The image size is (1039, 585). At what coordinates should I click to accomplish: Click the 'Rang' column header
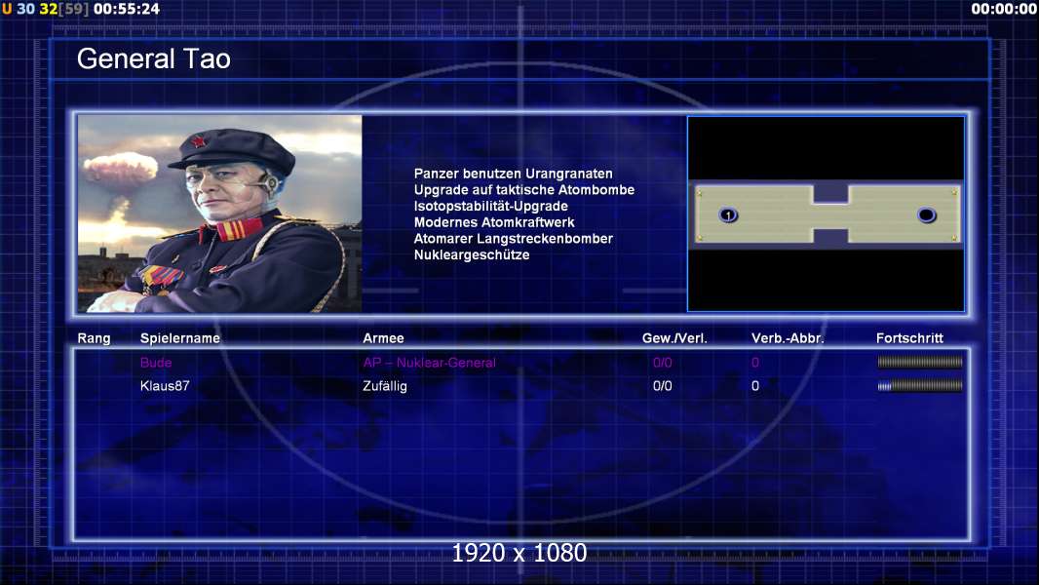[x=95, y=338]
